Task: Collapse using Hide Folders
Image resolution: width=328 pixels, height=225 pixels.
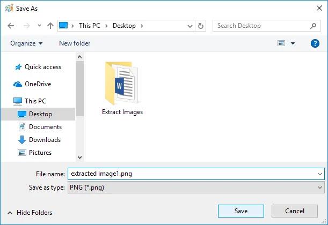Action: tap(30, 213)
